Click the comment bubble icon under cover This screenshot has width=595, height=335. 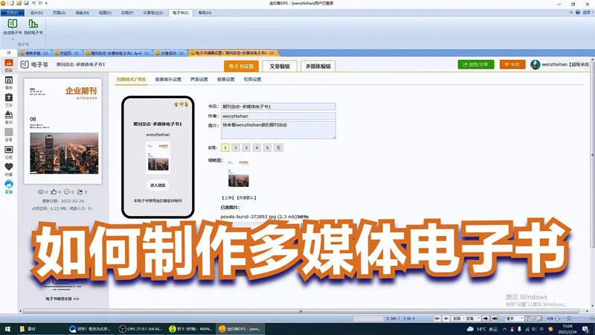(x=67, y=192)
